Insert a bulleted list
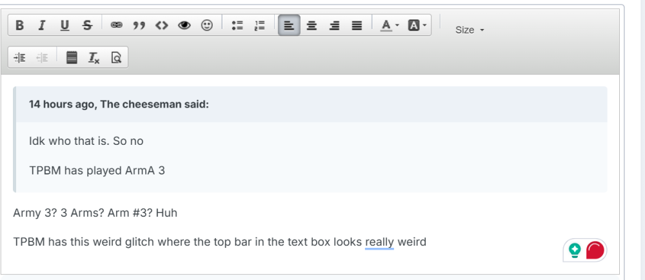The height and width of the screenshot is (280, 645). tap(237, 26)
